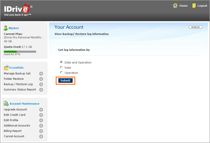Screen dimensions: 210x143
Task: Click the Home house icon
Action: pyautogui.click(x=175, y=6)
